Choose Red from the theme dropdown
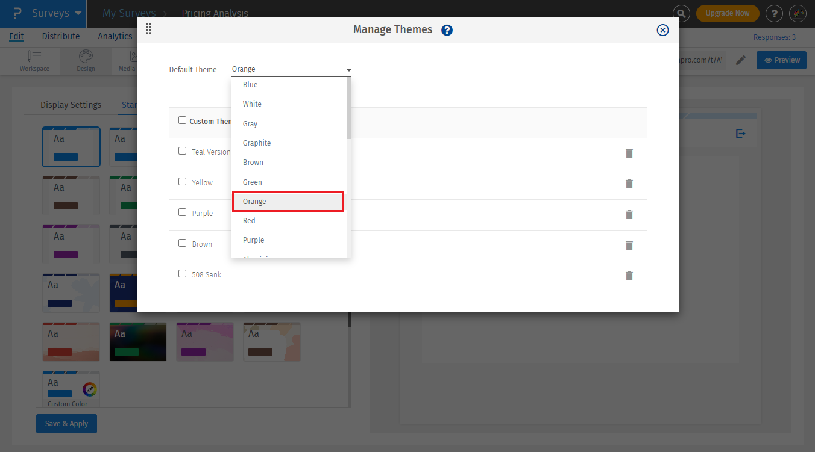 (289, 221)
